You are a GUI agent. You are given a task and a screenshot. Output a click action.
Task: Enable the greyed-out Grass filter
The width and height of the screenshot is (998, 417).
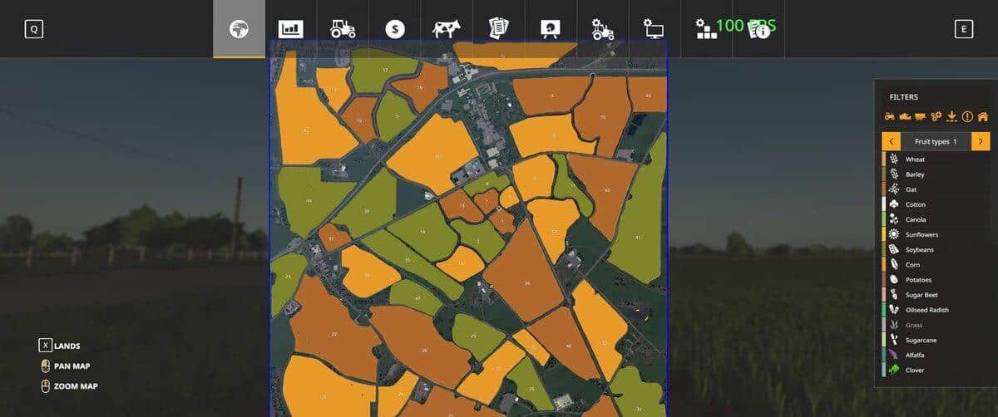click(915, 325)
